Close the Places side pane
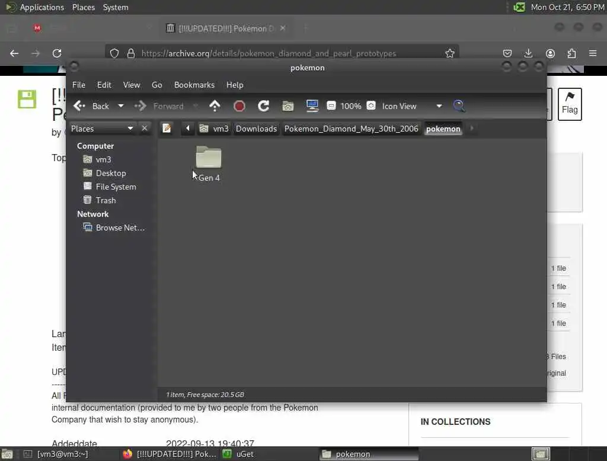607x461 pixels. [145, 128]
